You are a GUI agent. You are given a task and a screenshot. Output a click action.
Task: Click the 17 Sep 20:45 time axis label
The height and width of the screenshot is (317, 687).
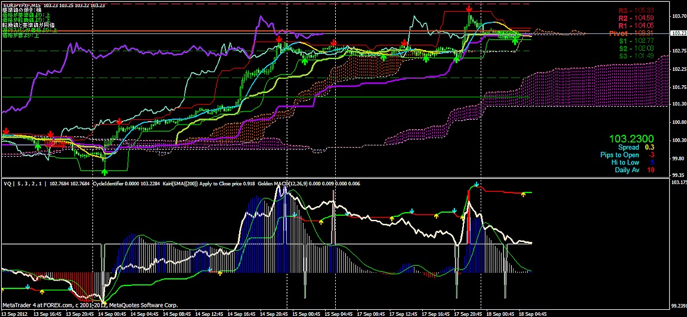coord(468,313)
